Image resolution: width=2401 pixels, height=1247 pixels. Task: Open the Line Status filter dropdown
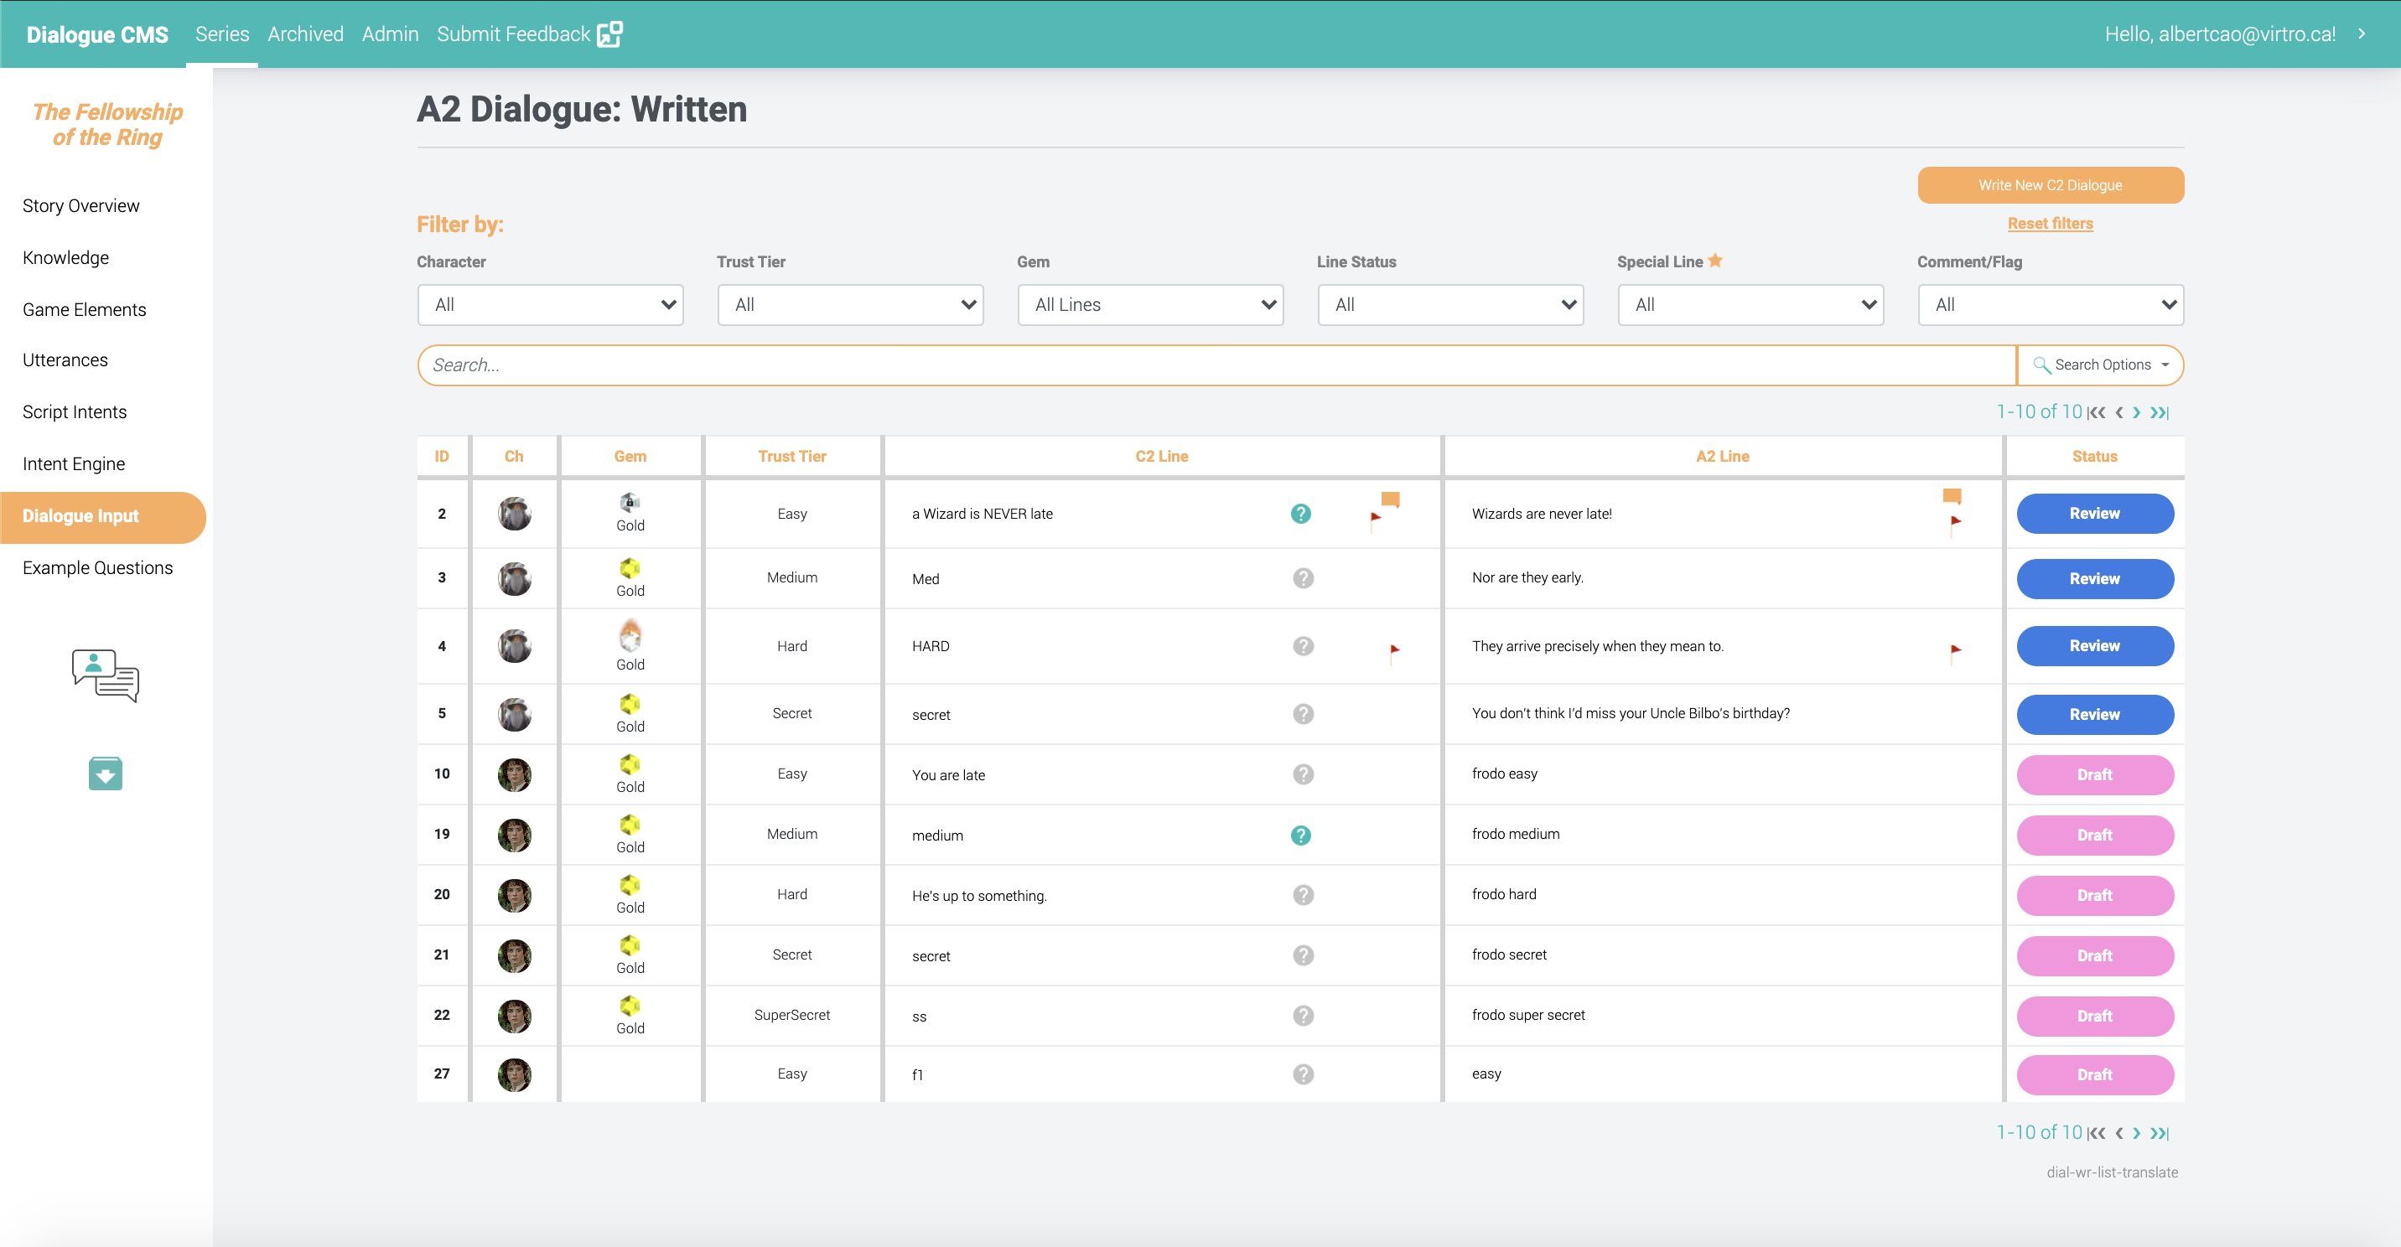(1450, 305)
